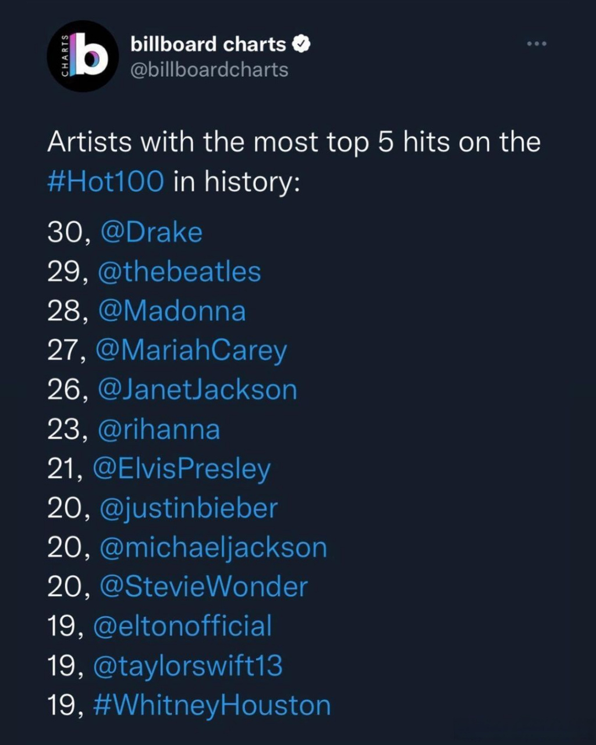The height and width of the screenshot is (745, 596).
Task: Click the @billboardcharts handle
Action: 209,70
